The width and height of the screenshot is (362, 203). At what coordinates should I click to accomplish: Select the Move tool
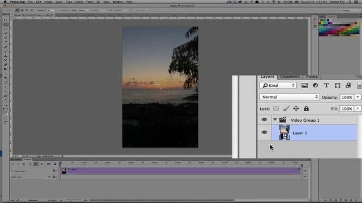[6, 20]
